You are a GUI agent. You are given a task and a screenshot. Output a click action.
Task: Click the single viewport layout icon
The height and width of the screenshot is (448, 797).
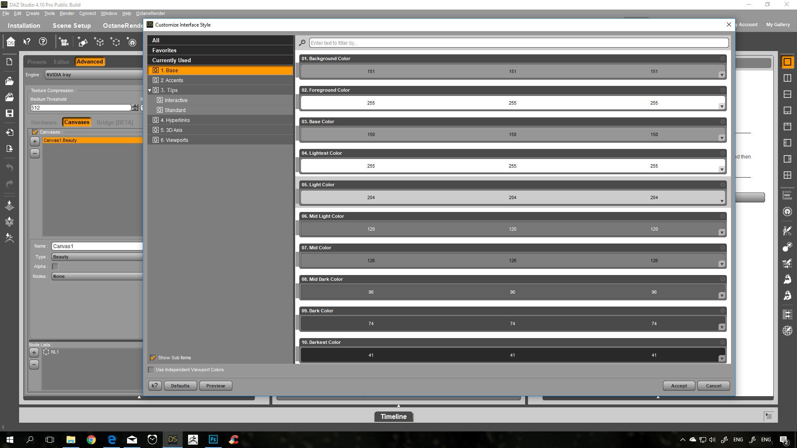pyautogui.click(x=787, y=62)
